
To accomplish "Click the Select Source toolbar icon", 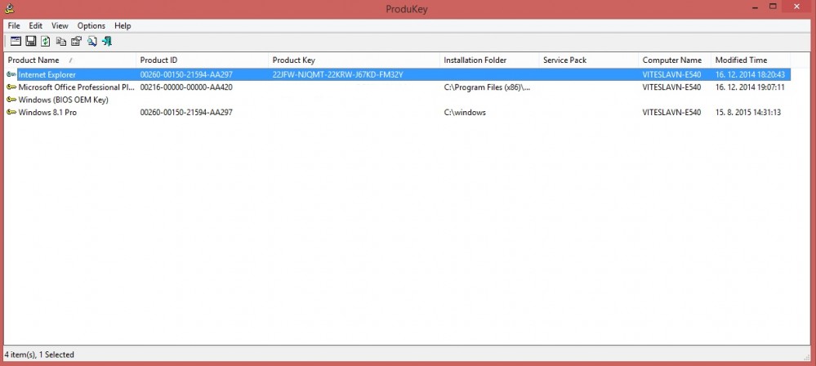I will tap(16, 41).
